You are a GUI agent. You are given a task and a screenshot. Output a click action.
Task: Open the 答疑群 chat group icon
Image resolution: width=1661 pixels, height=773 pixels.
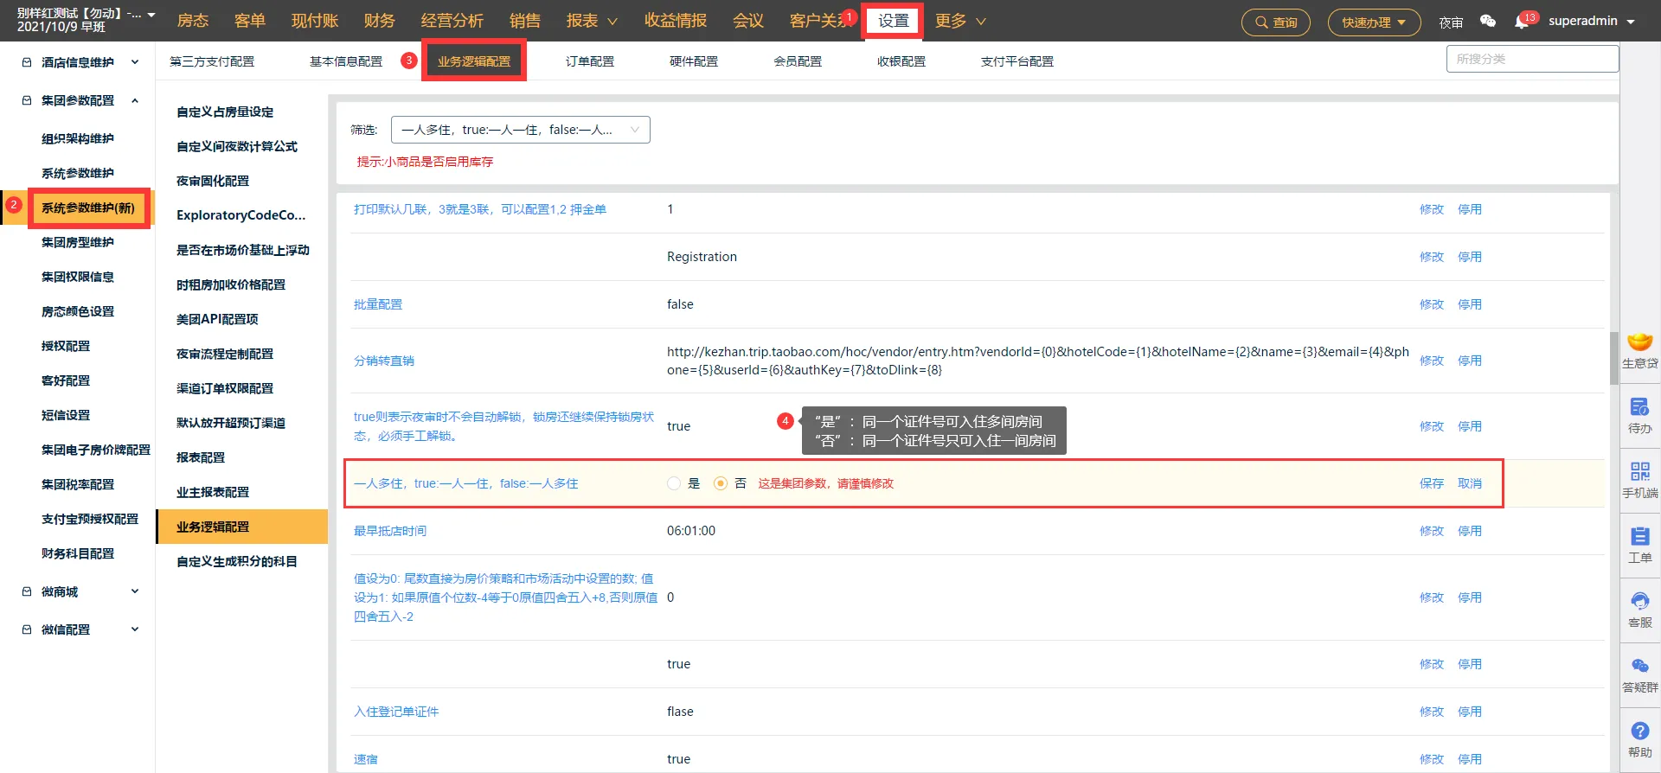(1639, 674)
